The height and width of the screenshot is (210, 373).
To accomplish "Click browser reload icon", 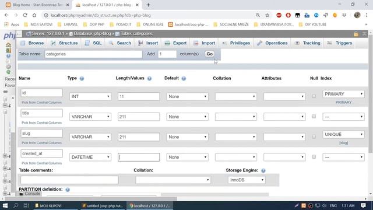I will pyautogui.click(x=25, y=15).
